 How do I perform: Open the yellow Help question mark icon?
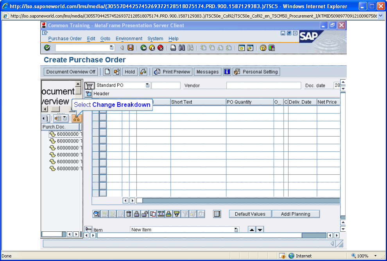click(263, 48)
